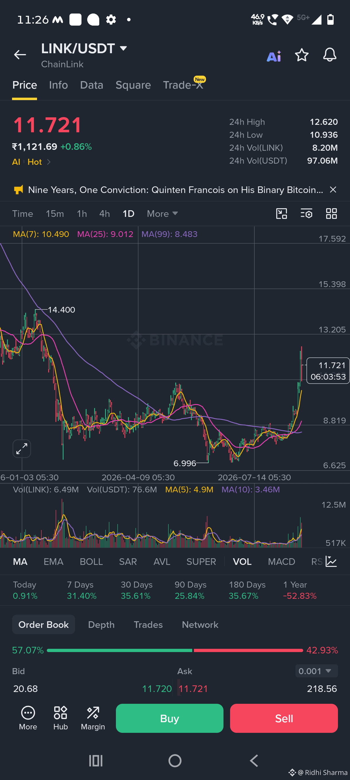Switch to the Square tab
The width and height of the screenshot is (350, 780).
(133, 85)
